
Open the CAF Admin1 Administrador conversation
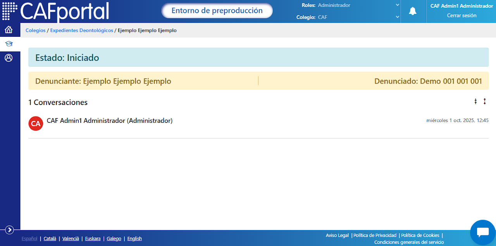258,124
